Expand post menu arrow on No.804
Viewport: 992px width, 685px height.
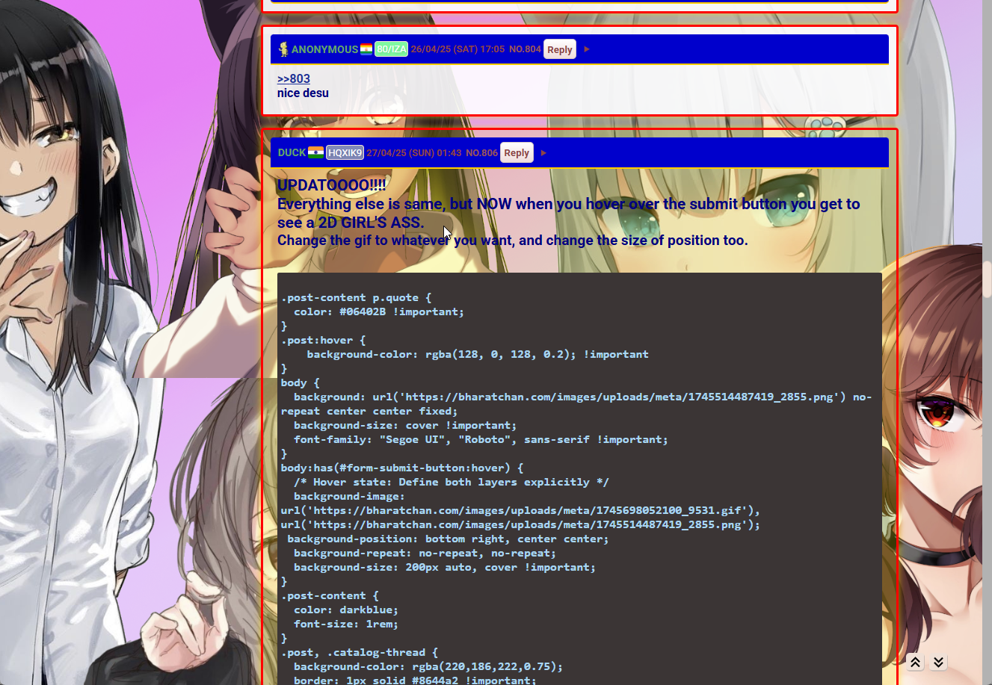point(587,49)
